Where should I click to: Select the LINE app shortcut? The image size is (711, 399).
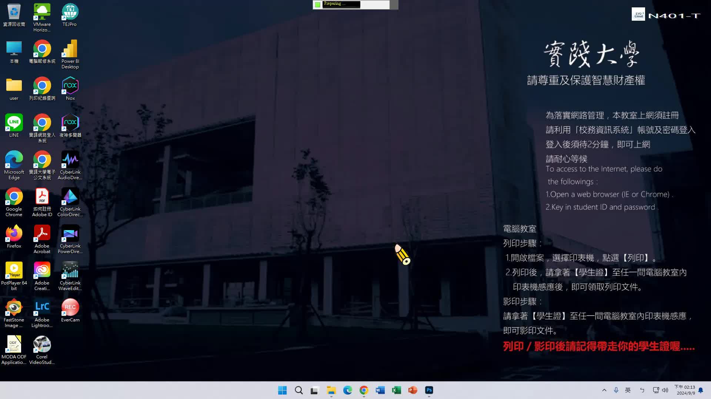[x=14, y=123]
